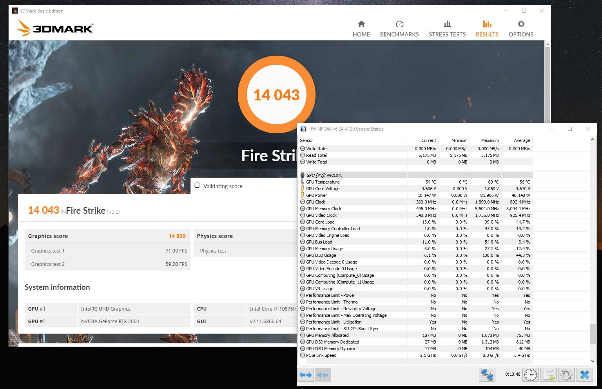The image size is (602, 389).
Task: Switch to STRESS TESTS in 3DMark
Action: tap(447, 29)
